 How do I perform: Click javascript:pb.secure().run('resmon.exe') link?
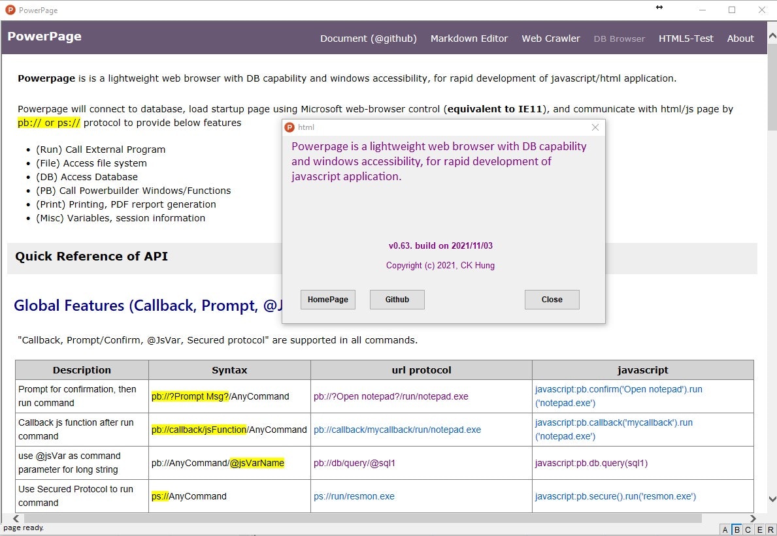coord(616,496)
